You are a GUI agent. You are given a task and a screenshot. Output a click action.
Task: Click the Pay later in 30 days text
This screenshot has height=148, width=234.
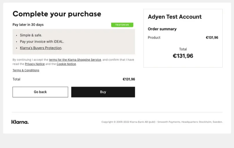tap(28, 25)
